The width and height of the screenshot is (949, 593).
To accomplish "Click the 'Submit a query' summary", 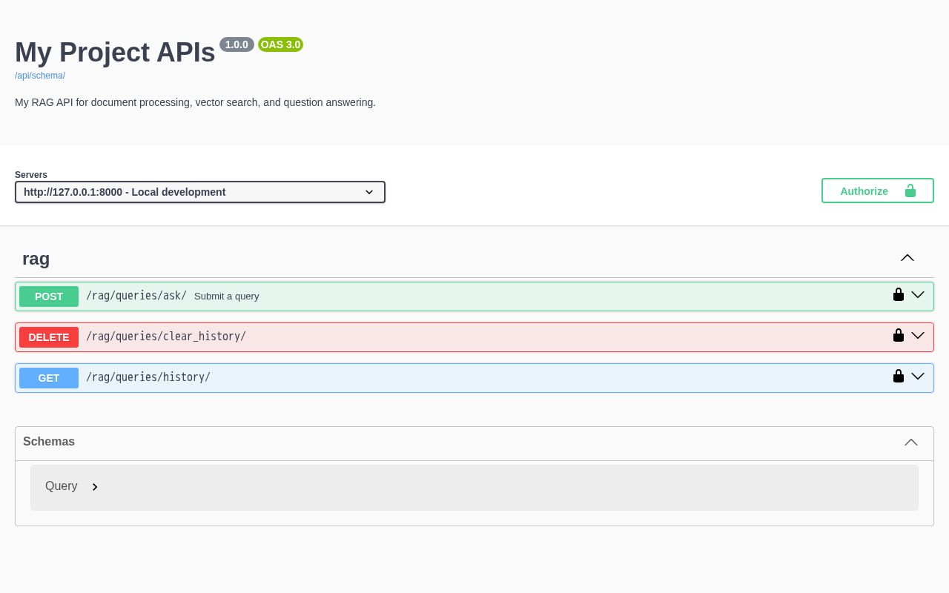I will (x=227, y=296).
